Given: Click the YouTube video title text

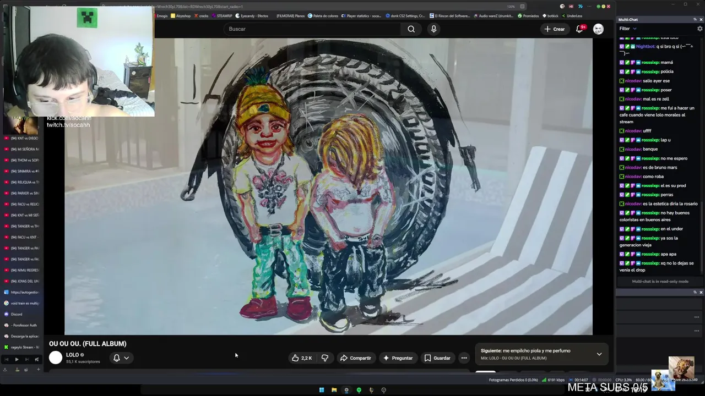Looking at the screenshot, I should (x=88, y=344).
